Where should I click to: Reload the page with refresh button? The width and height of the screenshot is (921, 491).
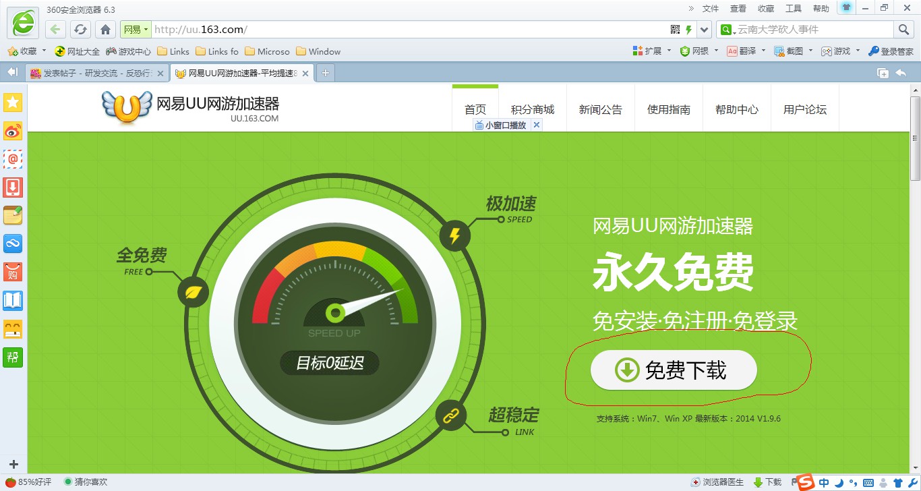(80, 30)
